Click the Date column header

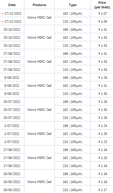tap(12, 5)
